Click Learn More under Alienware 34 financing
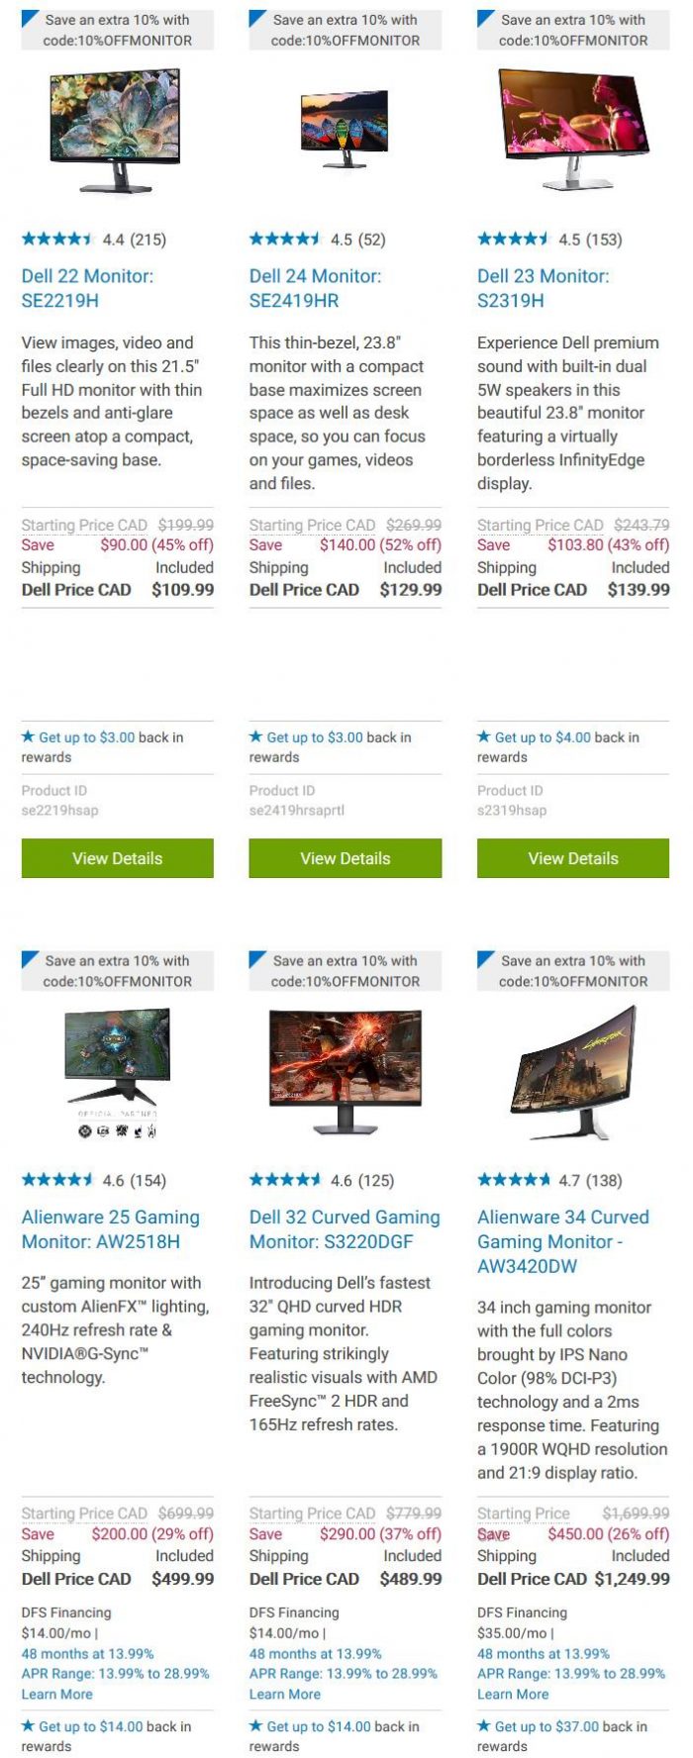The width and height of the screenshot is (693, 1758). tap(513, 1694)
